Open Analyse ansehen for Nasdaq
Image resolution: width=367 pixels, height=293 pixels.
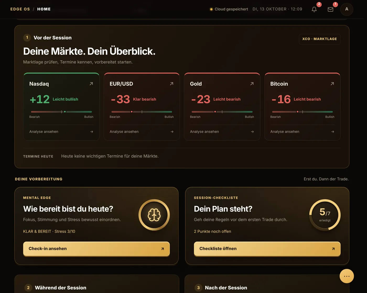point(61,132)
